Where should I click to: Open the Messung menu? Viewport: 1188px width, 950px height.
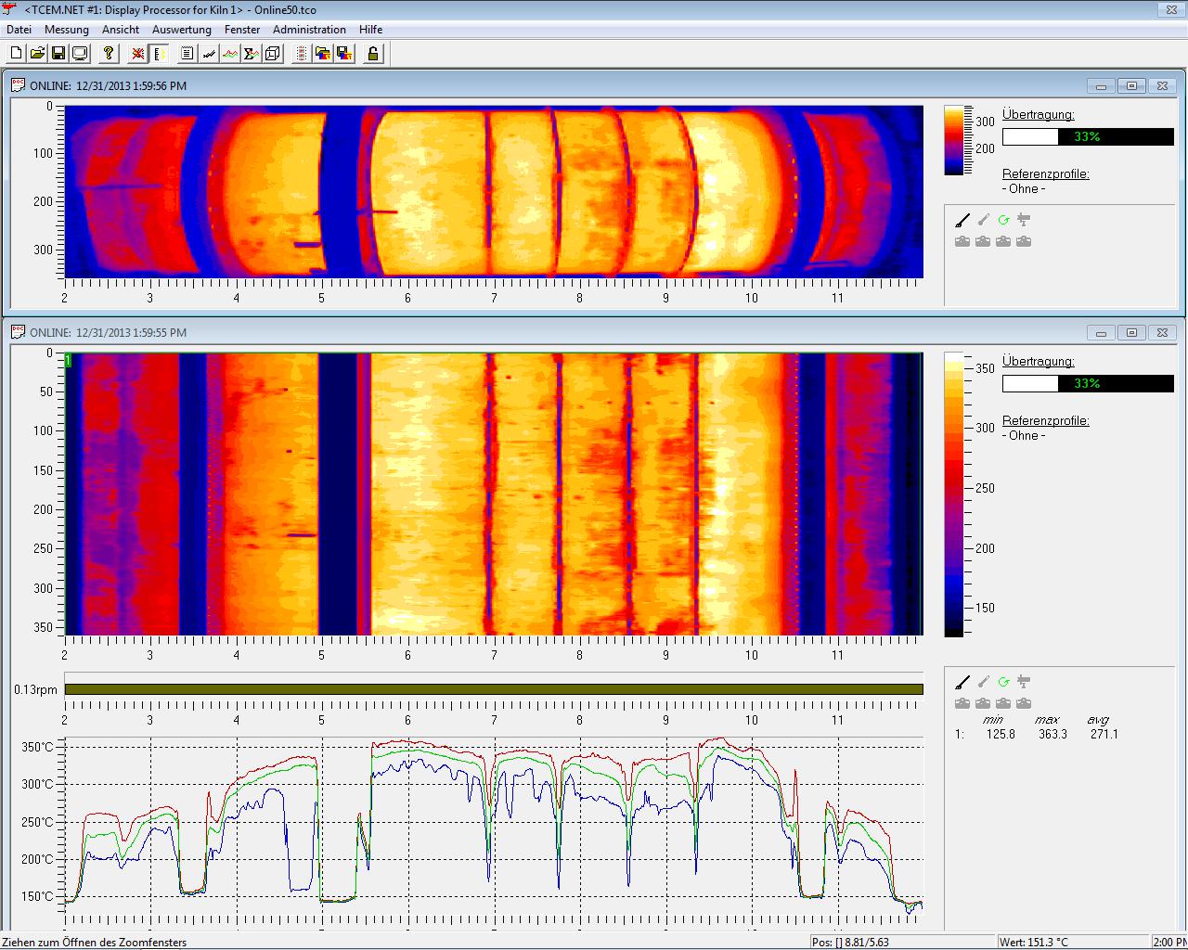point(67,30)
